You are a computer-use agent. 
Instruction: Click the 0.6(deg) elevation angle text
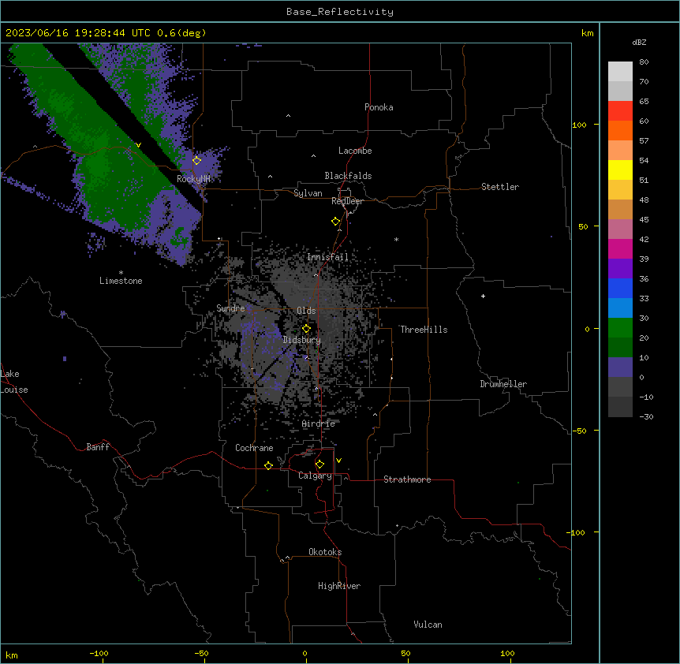pyautogui.click(x=181, y=33)
